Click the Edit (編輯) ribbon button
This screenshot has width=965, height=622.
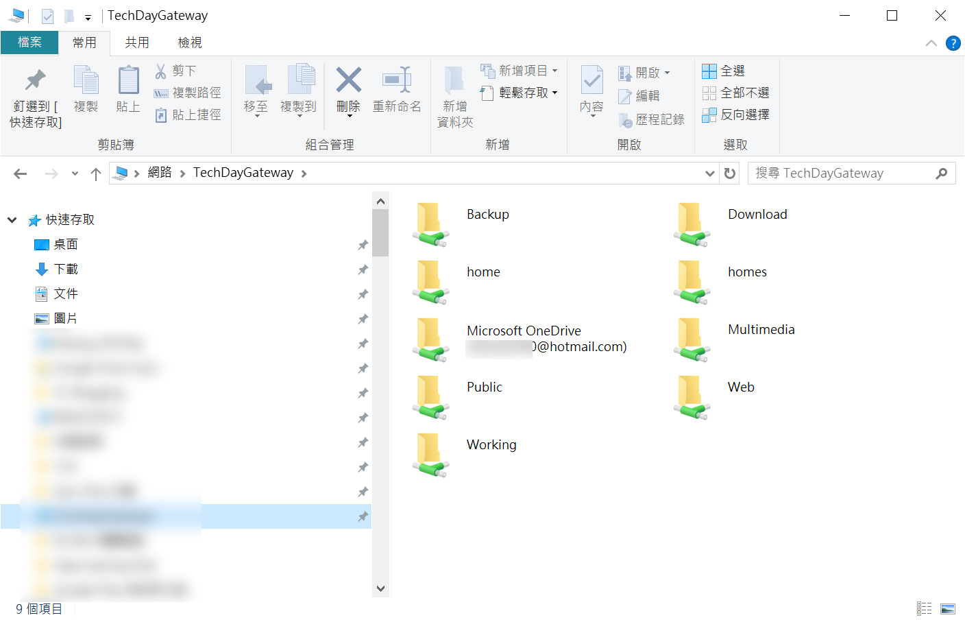tap(639, 96)
